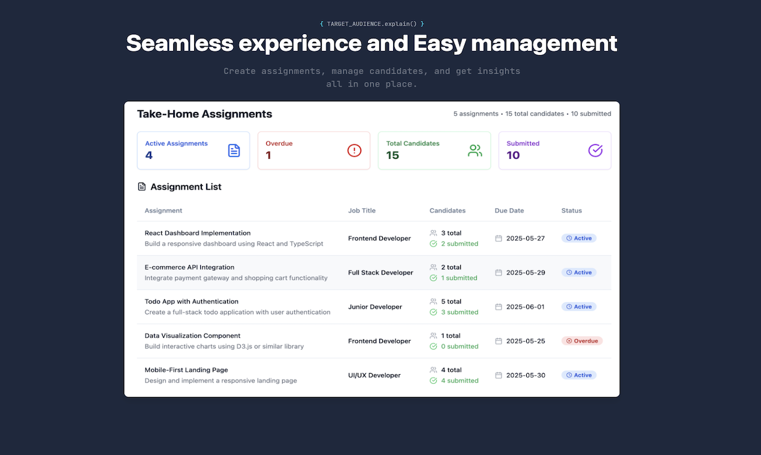Click 'Junior Developer' job title cell
The width and height of the screenshot is (761, 455).
375,307
